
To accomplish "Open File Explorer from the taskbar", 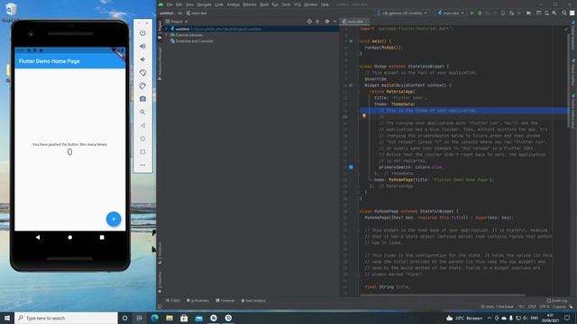I will tap(169, 318).
